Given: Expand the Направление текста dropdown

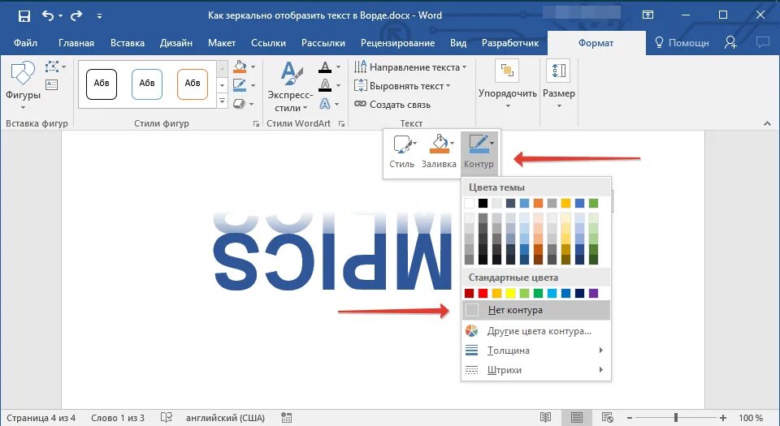Looking at the screenshot, I should tap(465, 67).
